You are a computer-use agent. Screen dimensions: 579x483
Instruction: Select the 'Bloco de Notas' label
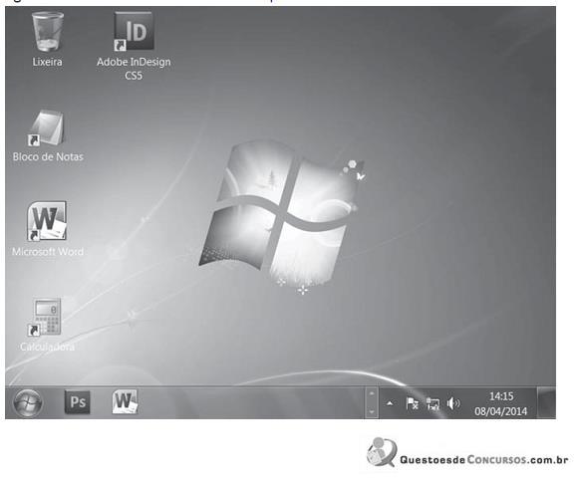point(48,156)
